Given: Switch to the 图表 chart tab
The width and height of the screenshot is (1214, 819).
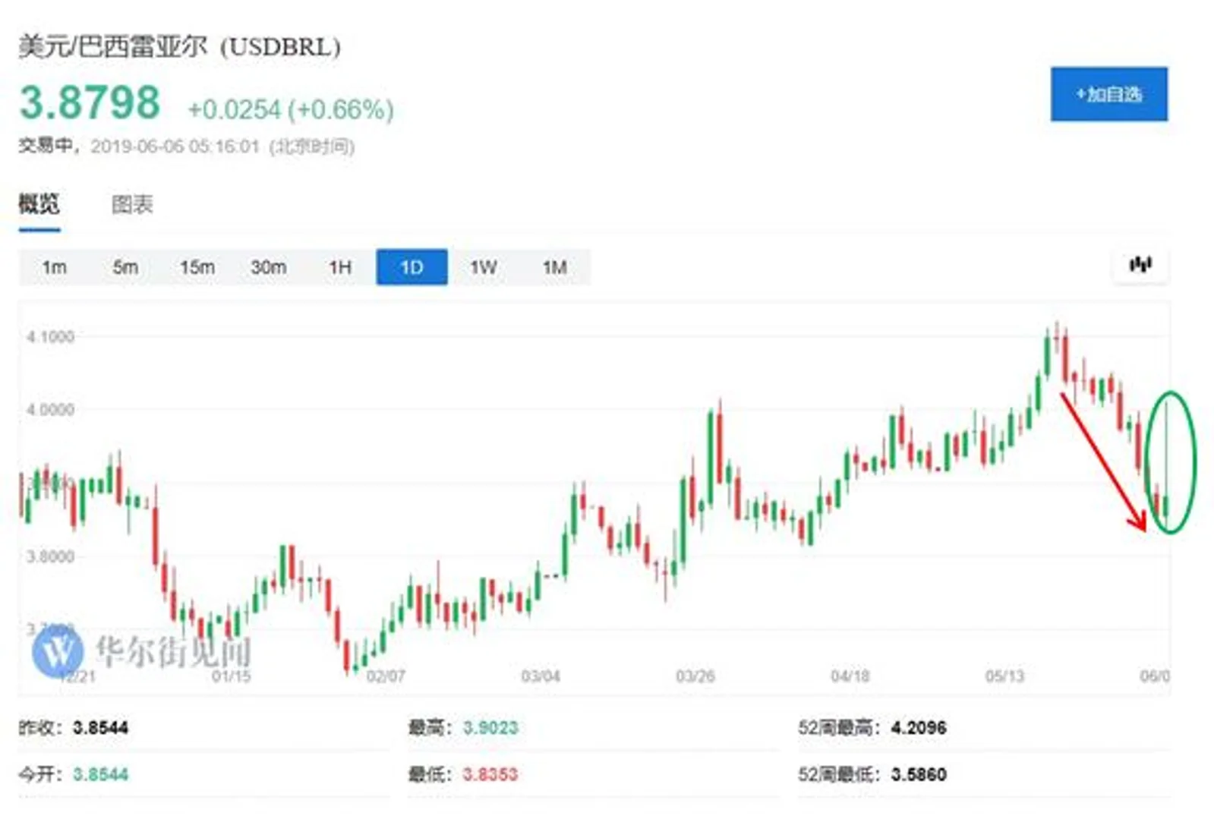Looking at the screenshot, I should point(132,204).
